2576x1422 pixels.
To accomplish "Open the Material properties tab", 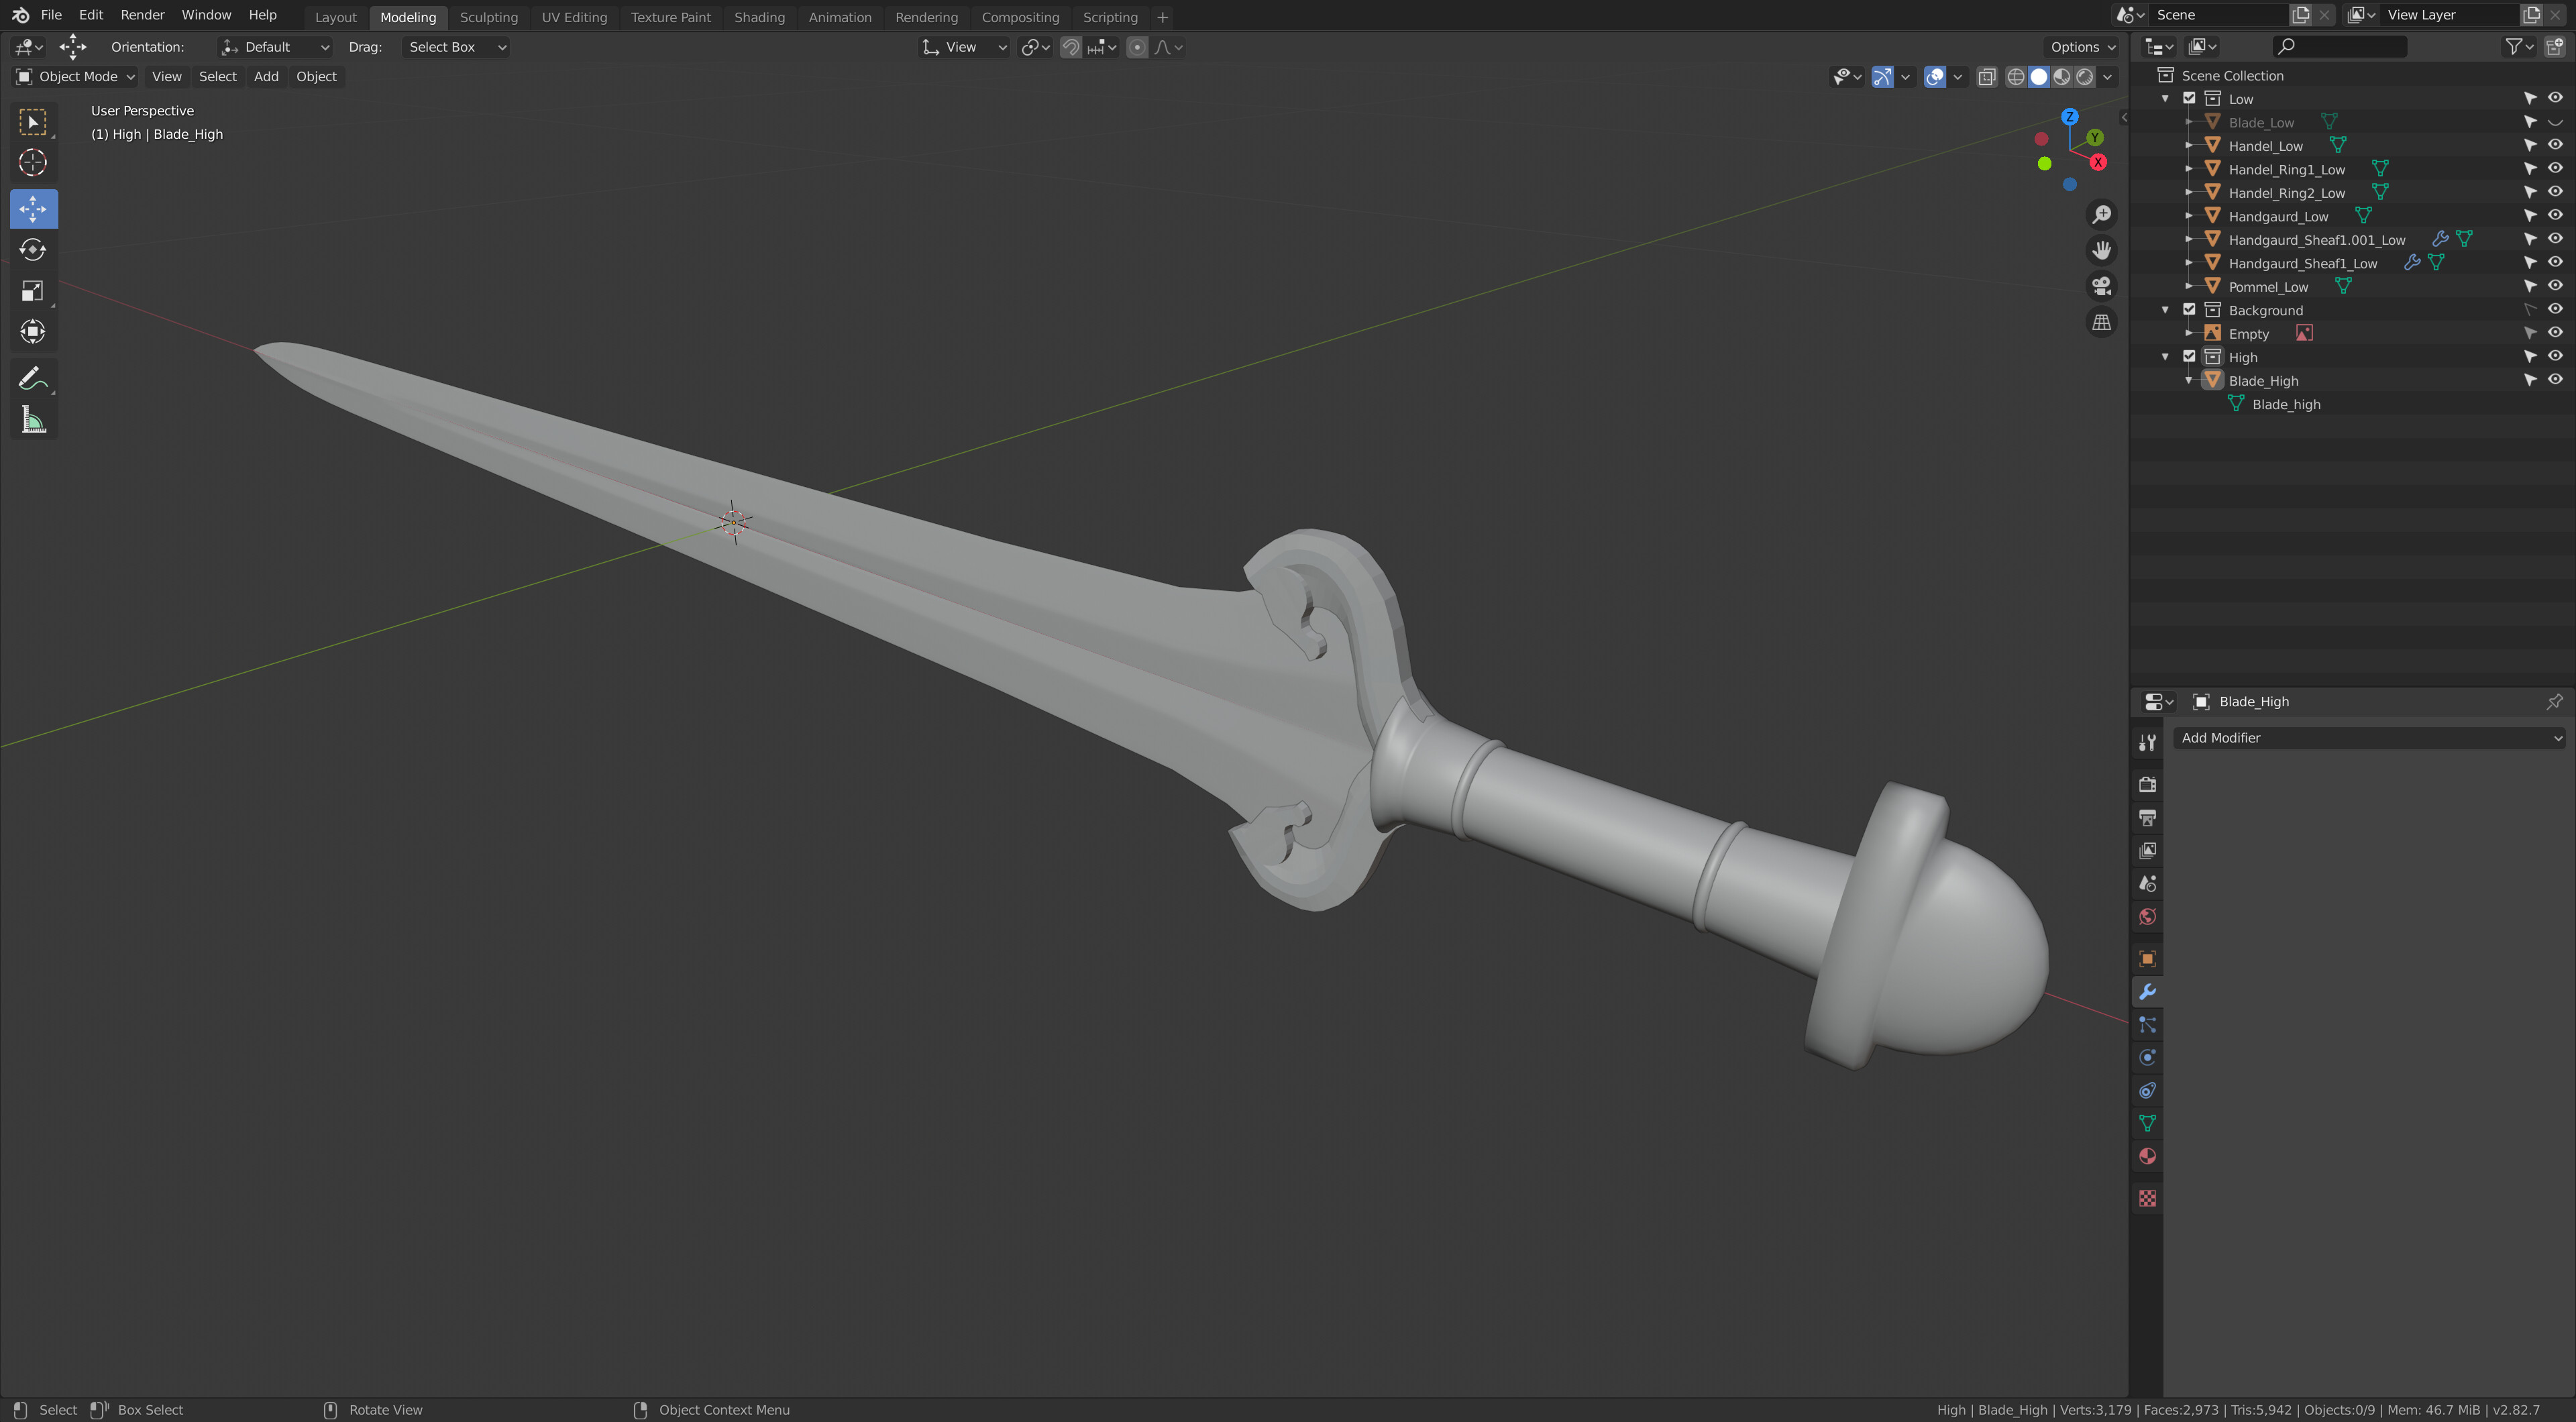I will point(2147,1157).
